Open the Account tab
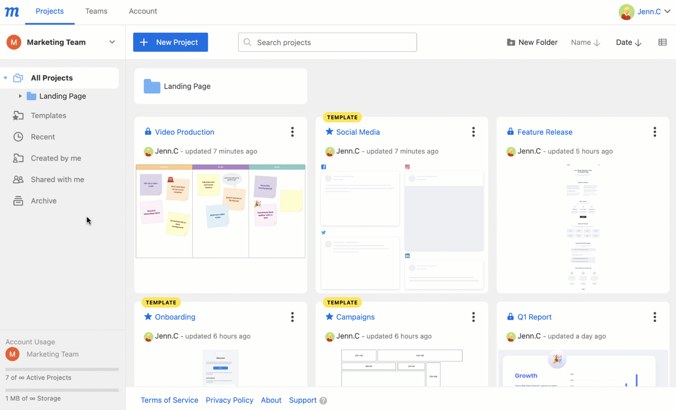This screenshot has width=676, height=410. (x=143, y=11)
